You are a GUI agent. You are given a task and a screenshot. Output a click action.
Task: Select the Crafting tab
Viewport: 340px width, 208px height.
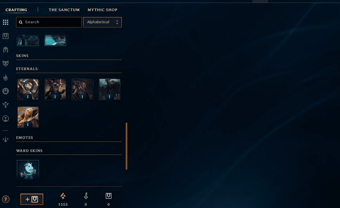tap(16, 10)
